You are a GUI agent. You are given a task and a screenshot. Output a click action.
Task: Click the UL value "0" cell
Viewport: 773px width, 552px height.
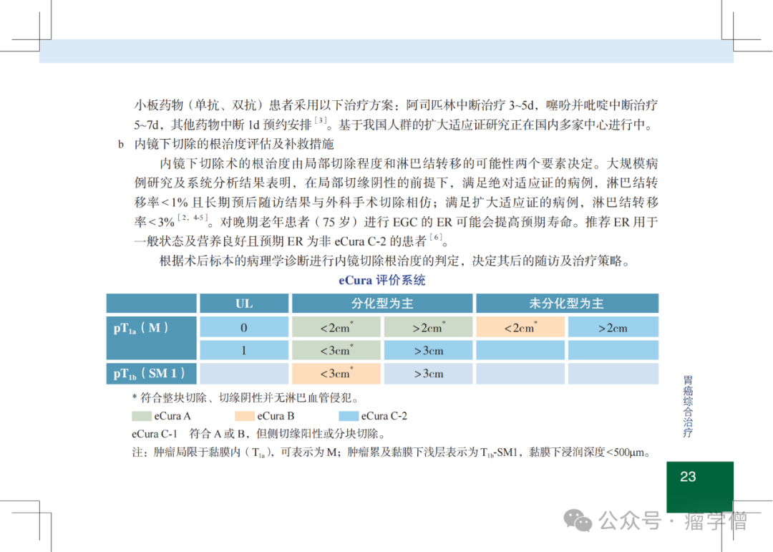[x=244, y=327]
